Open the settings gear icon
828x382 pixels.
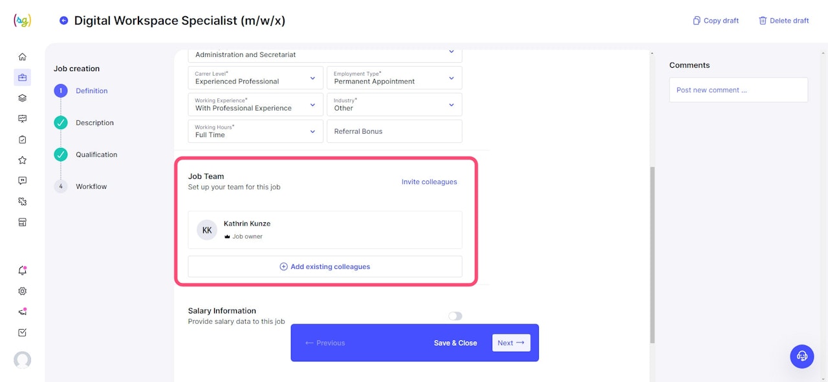(x=22, y=292)
